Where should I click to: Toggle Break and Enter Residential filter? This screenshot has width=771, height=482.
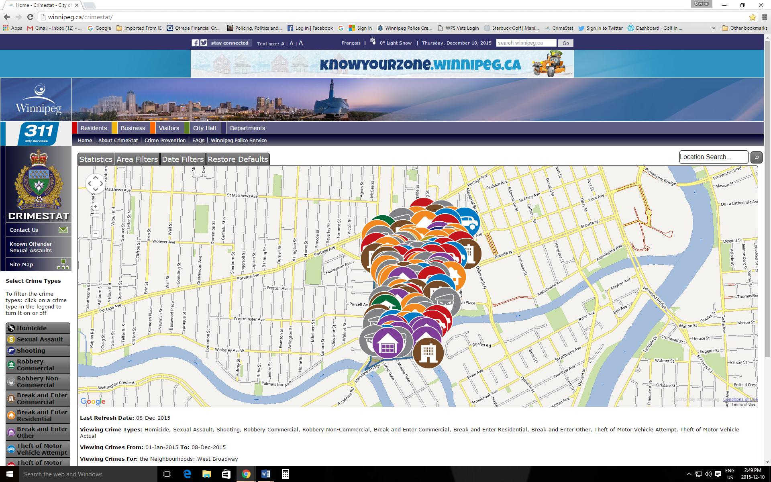pos(38,415)
